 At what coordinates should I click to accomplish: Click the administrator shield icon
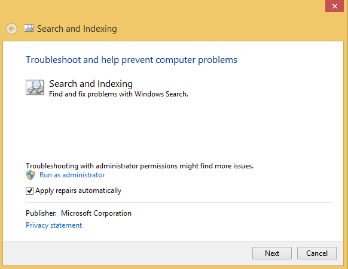pos(30,175)
